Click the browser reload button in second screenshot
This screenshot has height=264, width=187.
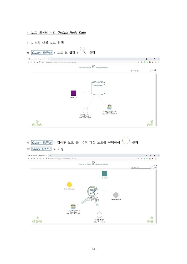point(34,159)
